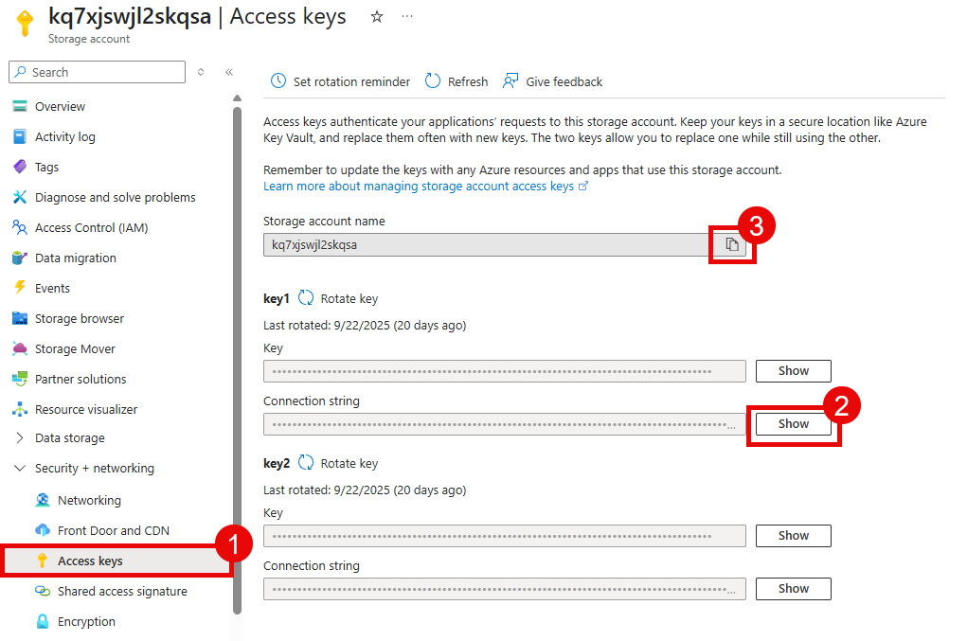
Task: Select the Storage browser sidebar icon
Action: 21,318
